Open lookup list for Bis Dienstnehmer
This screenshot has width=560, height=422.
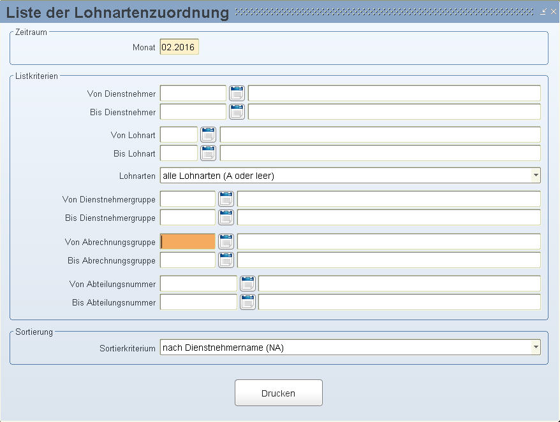coord(237,112)
